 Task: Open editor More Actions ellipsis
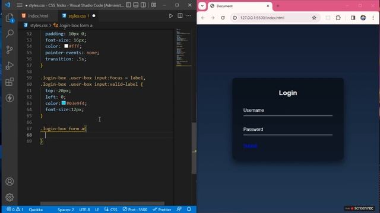pos(189,16)
